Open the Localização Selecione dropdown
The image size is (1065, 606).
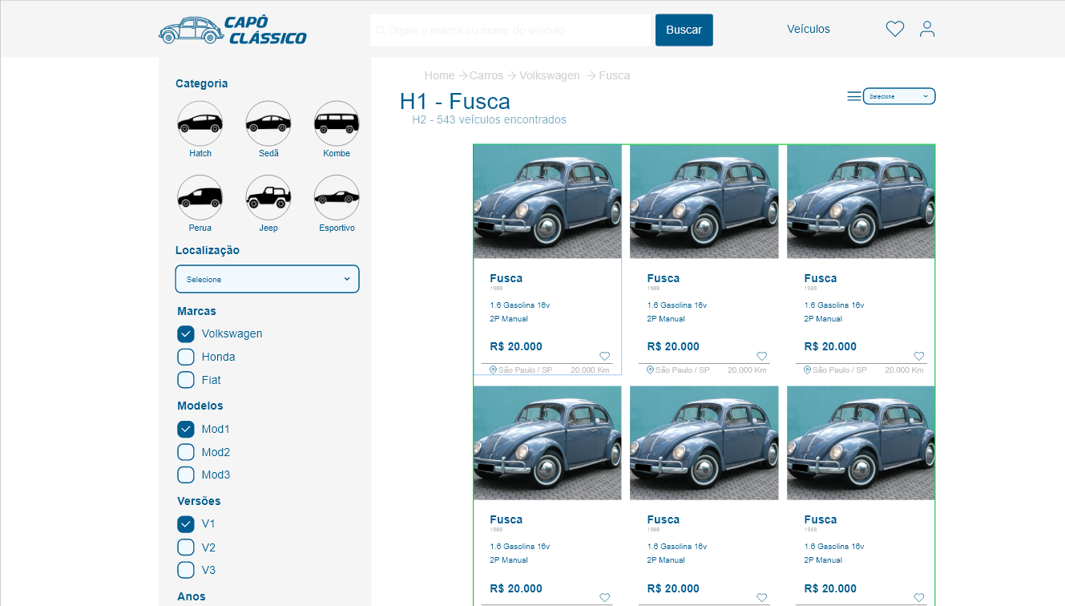pos(267,279)
